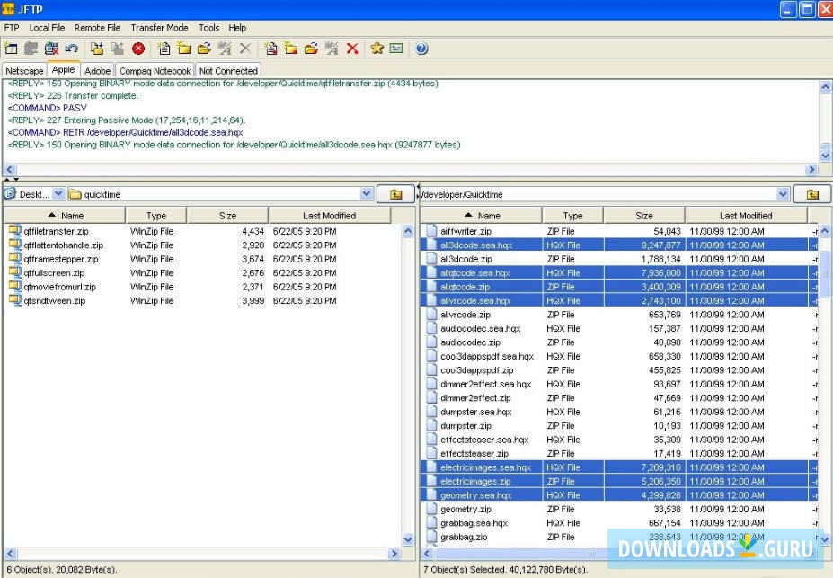The width and height of the screenshot is (833, 578).
Task: Click the red stop transfer icon
Action: pos(138,49)
